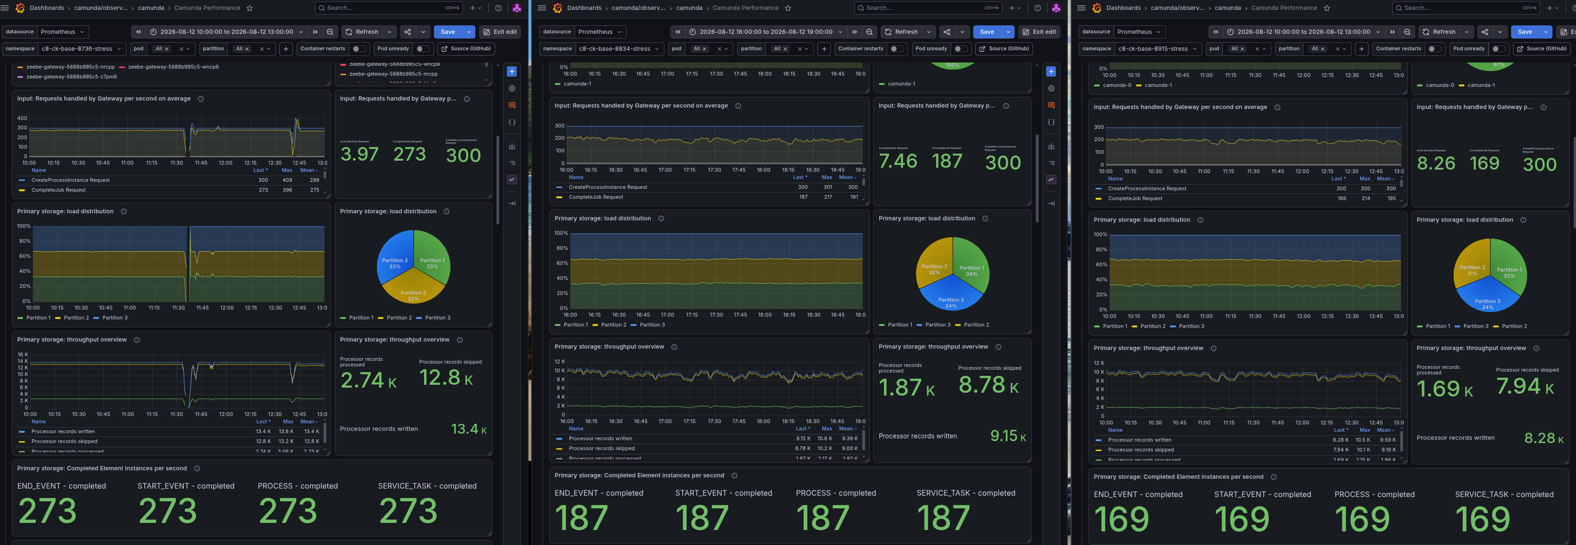Zoom out the time range in the middle window

(869, 32)
